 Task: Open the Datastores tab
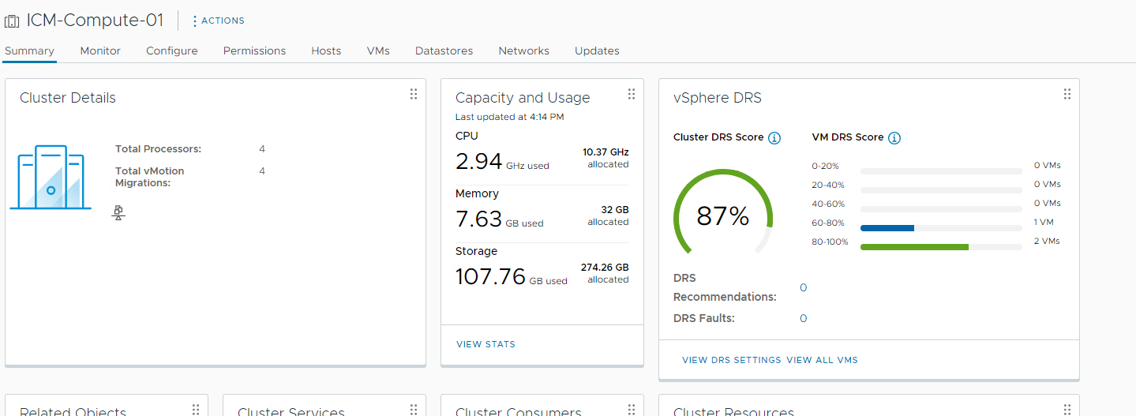point(444,51)
